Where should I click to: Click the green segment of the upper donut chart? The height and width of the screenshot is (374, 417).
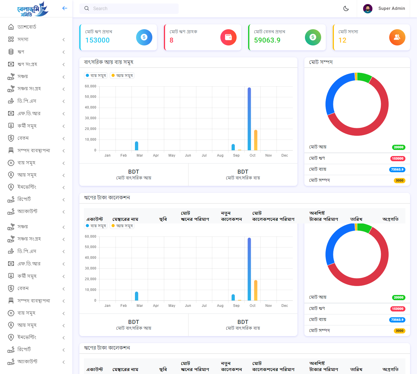[365, 77]
